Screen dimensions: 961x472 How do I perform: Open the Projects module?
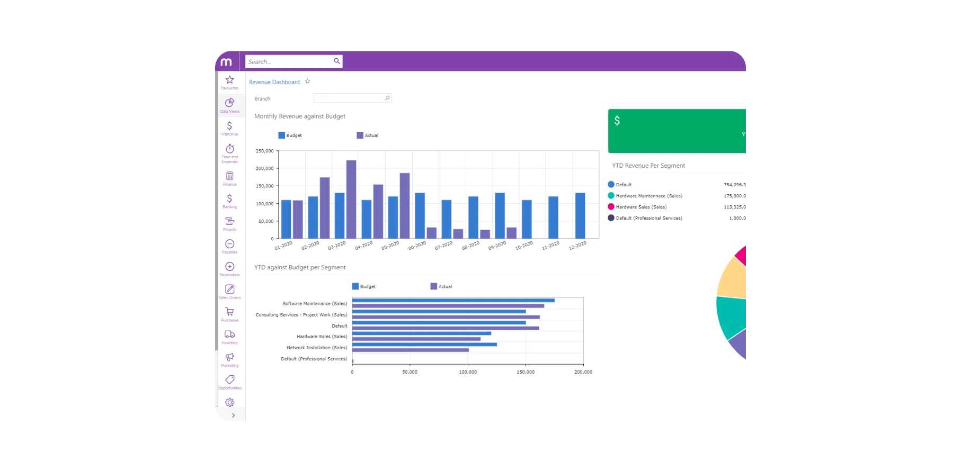click(230, 224)
